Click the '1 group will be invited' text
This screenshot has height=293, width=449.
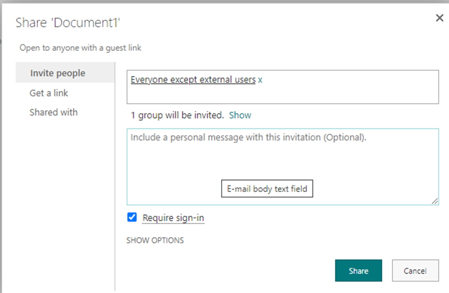click(x=177, y=115)
